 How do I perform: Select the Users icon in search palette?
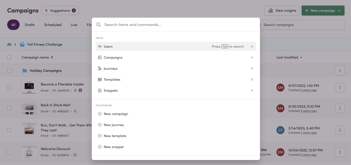coord(99,46)
